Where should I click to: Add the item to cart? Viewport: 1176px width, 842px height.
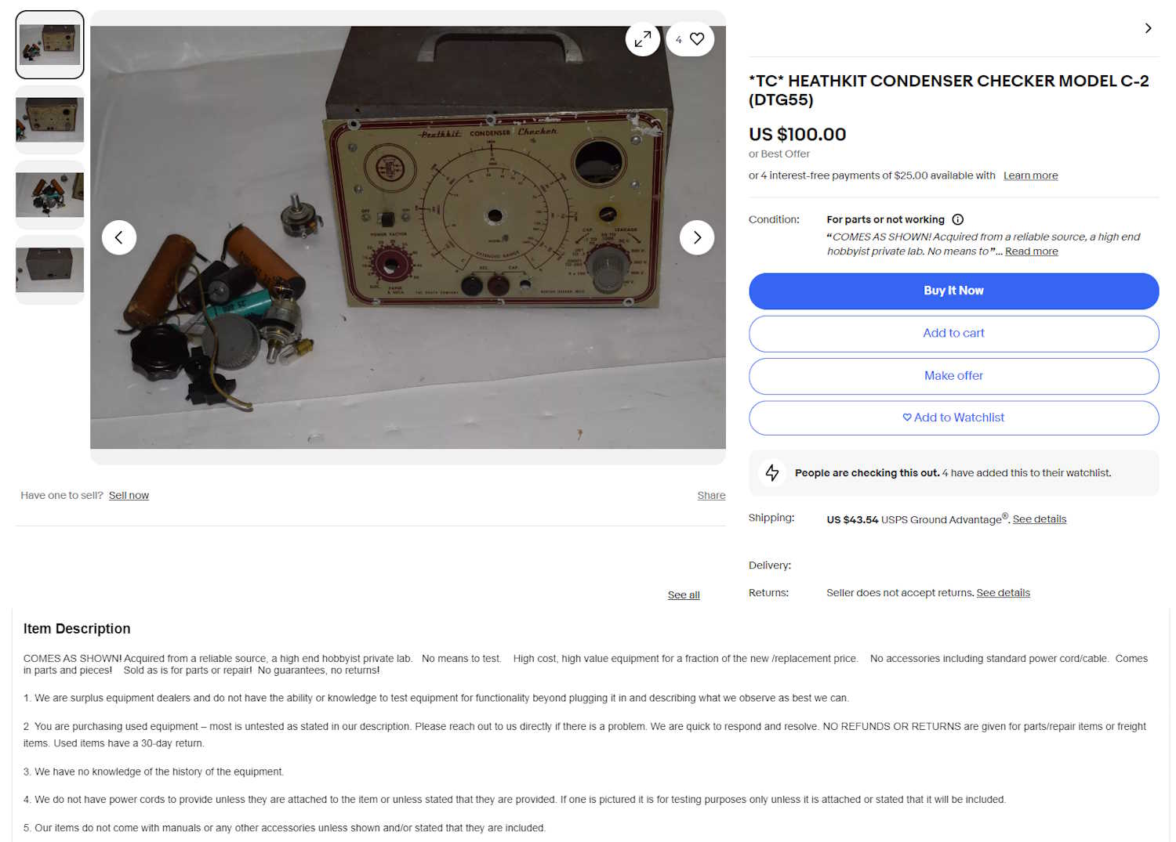[953, 333]
